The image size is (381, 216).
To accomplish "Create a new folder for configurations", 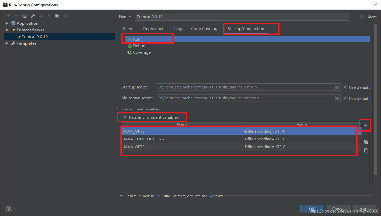I will click(58, 16).
